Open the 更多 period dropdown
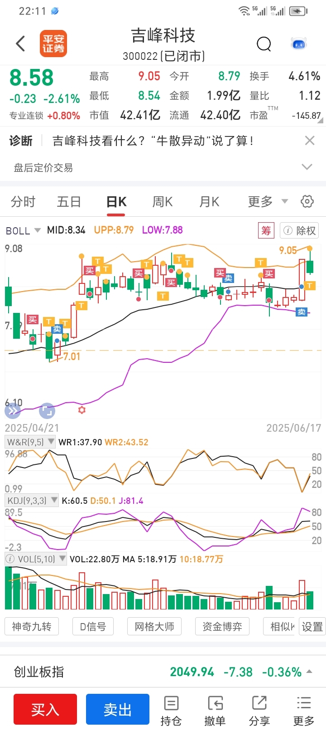 [x=268, y=201]
